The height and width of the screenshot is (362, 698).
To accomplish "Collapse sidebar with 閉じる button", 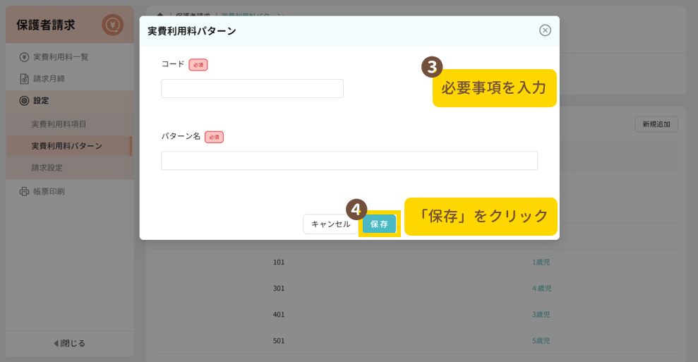I will [x=69, y=344].
